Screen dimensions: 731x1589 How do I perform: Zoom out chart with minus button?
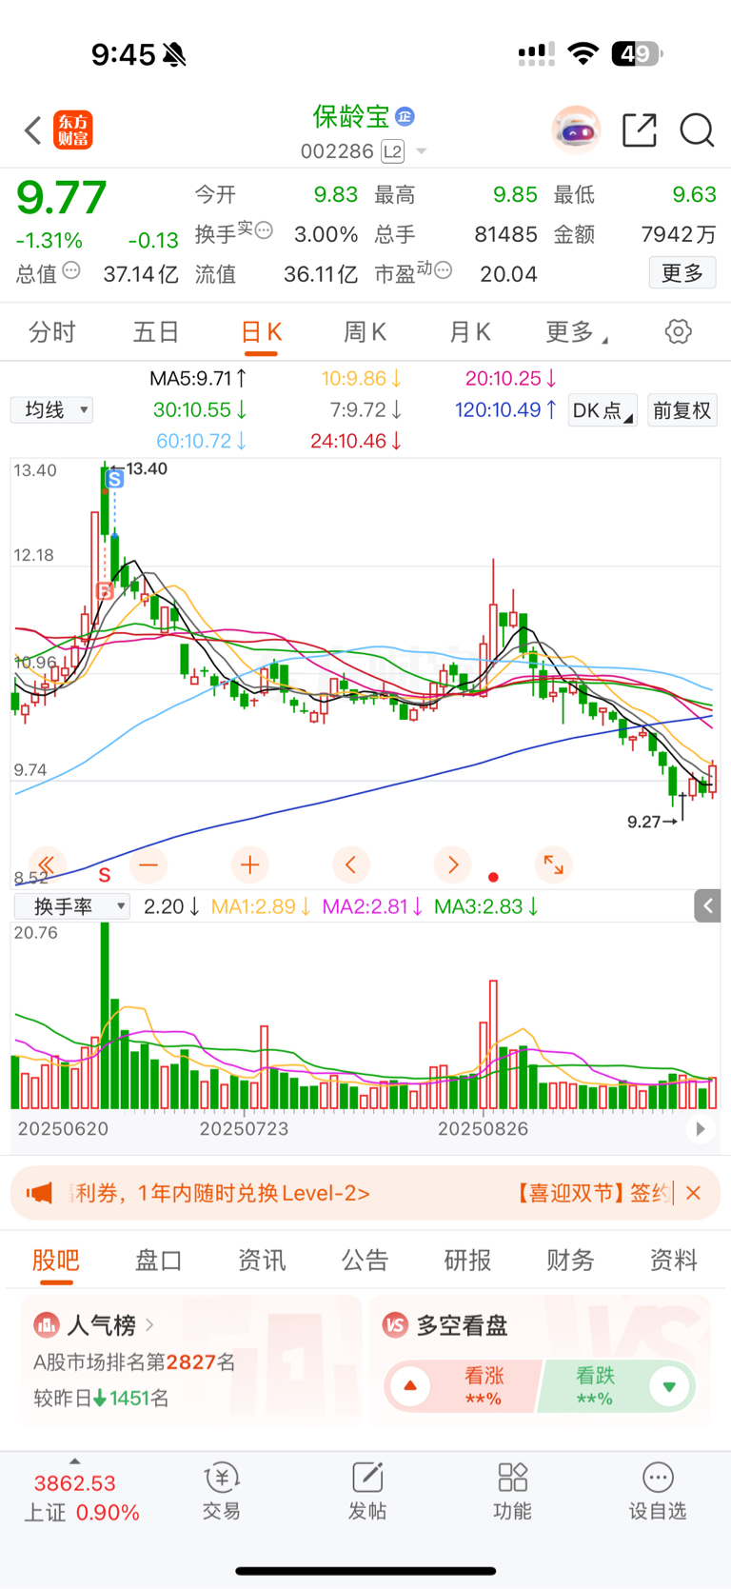click(148, 864)
